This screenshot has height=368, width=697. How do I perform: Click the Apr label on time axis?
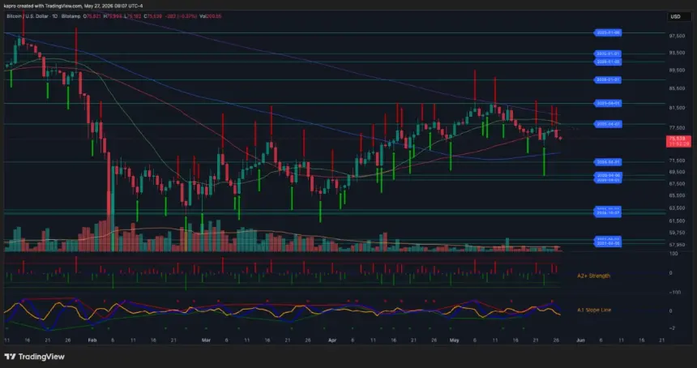(x=332, y=340)
